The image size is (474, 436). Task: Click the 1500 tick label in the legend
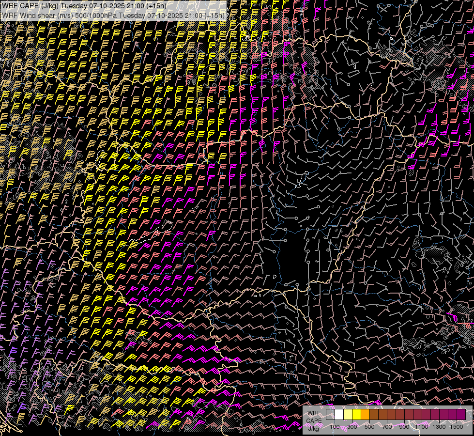457,427
